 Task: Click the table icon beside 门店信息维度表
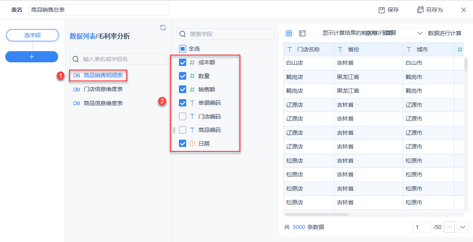(77, 89)
